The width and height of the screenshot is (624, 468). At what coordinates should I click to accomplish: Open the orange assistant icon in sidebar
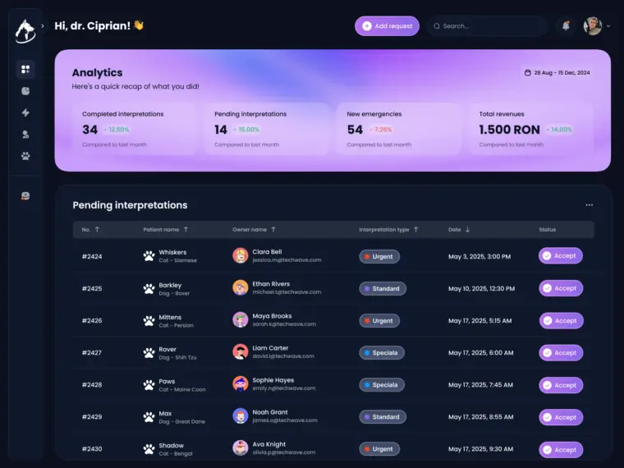click(x=25, y=195)
